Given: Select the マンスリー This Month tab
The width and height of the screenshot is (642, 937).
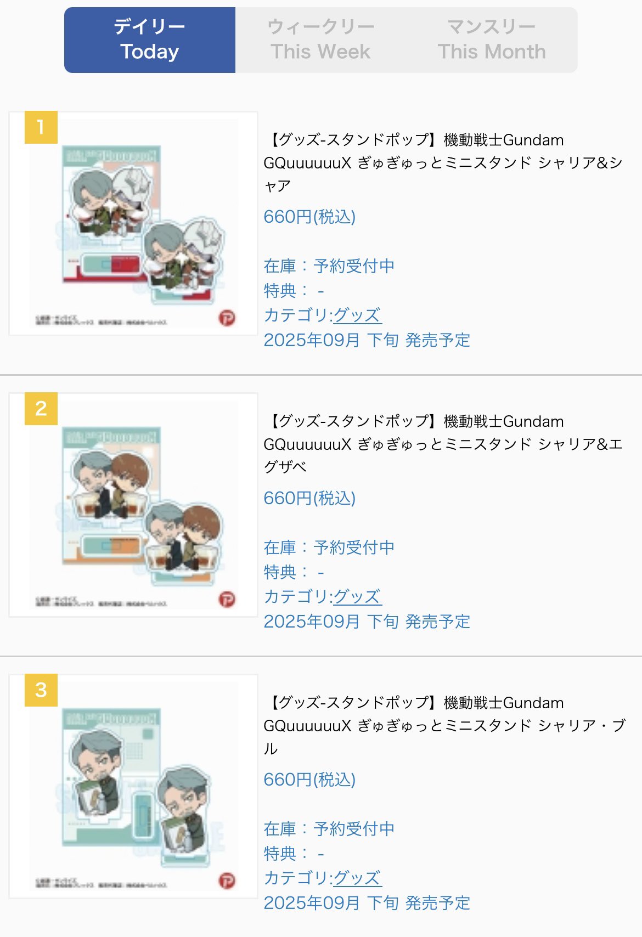Looking at the screenshot, I should click(x=492, y=40).
